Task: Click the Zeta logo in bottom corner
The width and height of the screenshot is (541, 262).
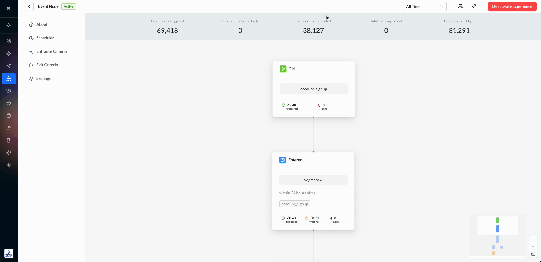Action: click(9, 253)
